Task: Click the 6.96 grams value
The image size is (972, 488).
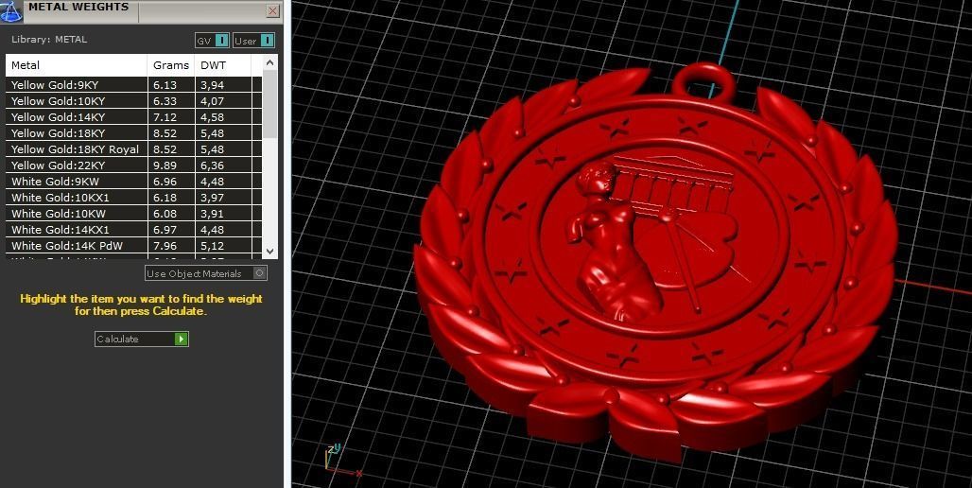Action: (165, 182)
